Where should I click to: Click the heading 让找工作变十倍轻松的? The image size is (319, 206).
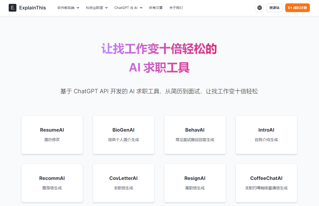coord(159,49)
